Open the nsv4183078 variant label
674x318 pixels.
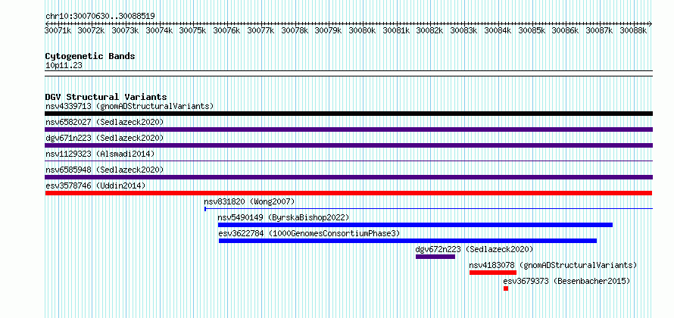(554, 265)
